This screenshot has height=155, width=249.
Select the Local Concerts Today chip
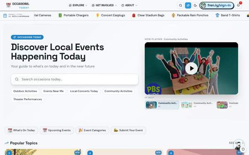(84, 91)
